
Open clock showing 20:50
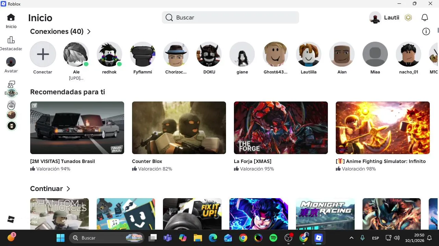tap(415, 238)
